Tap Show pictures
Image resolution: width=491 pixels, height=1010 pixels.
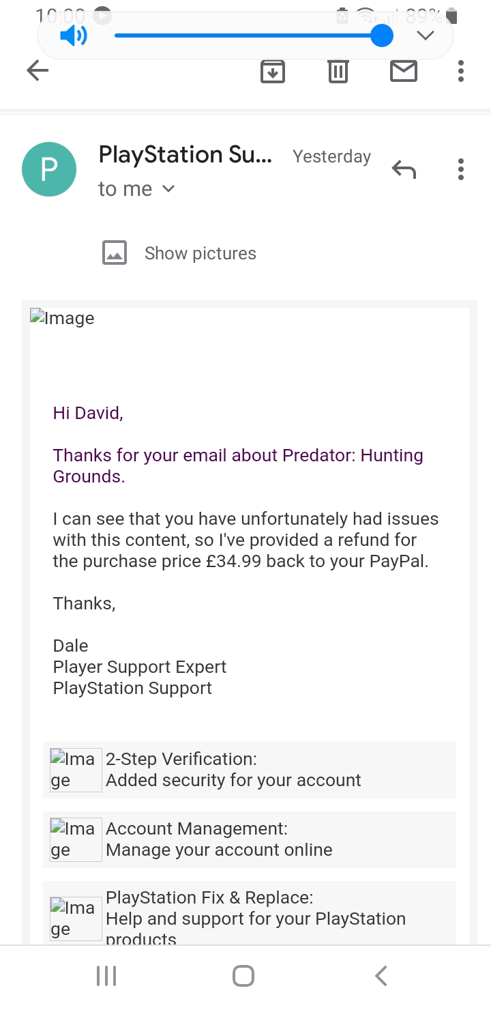click(200, 253)
